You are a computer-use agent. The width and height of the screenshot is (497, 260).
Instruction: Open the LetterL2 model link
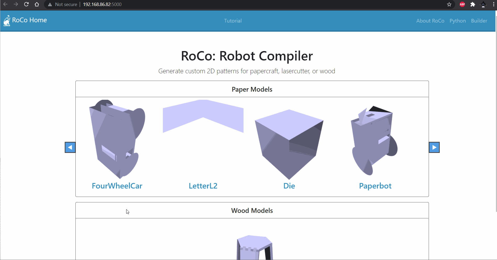(x=203, y=186)
